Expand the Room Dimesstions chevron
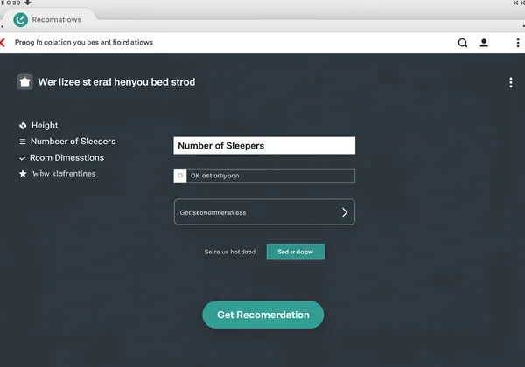525x367 pixels. tap(22, 158)
